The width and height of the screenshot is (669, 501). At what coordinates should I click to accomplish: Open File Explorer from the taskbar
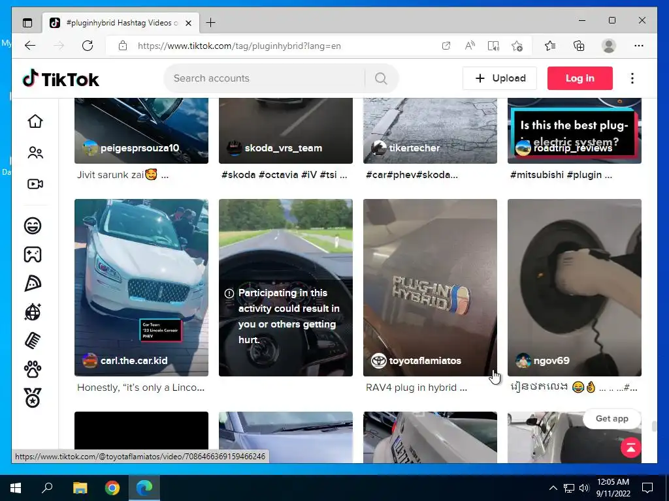[80, 488]
